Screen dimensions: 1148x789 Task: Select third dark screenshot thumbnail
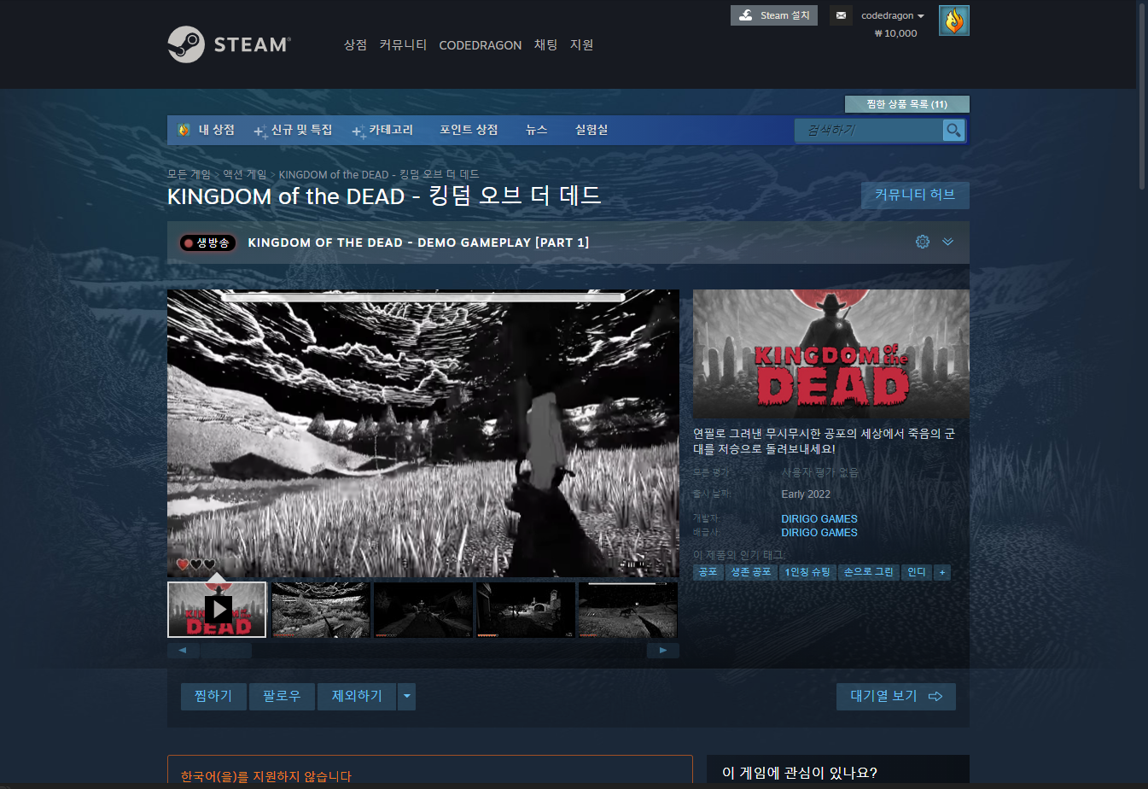click(x=422, y=610)
